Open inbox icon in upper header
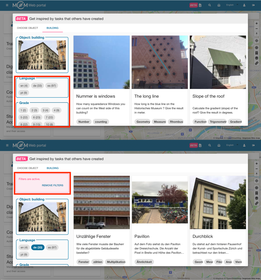The height and width of the screenshot is (280, 261). pyautogui.click(x=219, y=5)
